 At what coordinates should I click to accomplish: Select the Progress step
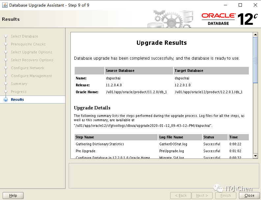click(x=19, y=92)
